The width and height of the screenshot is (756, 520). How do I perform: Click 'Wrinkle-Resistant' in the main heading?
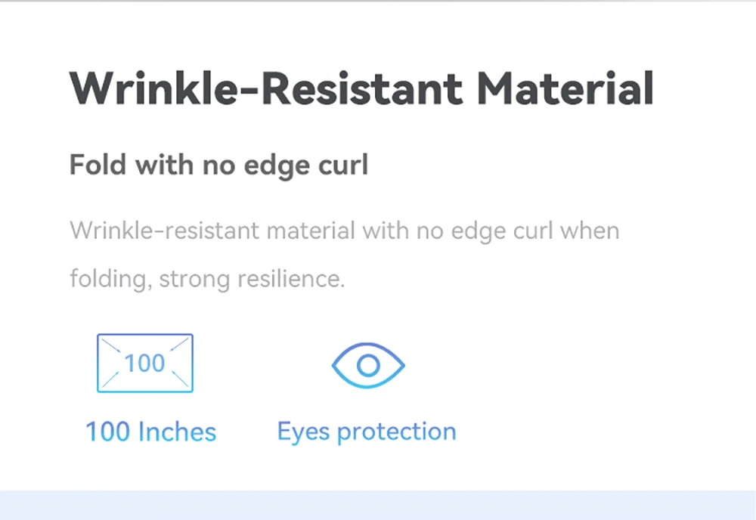(266, 88)
